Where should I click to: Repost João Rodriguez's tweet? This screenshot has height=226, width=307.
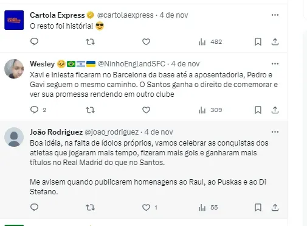(x=90, y=208)
